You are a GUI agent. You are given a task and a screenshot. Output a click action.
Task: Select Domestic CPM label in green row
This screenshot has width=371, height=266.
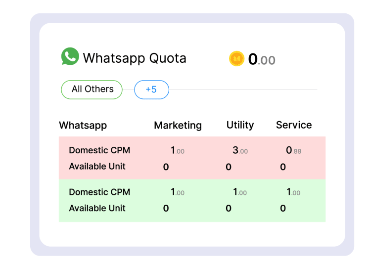pos(99,192)
